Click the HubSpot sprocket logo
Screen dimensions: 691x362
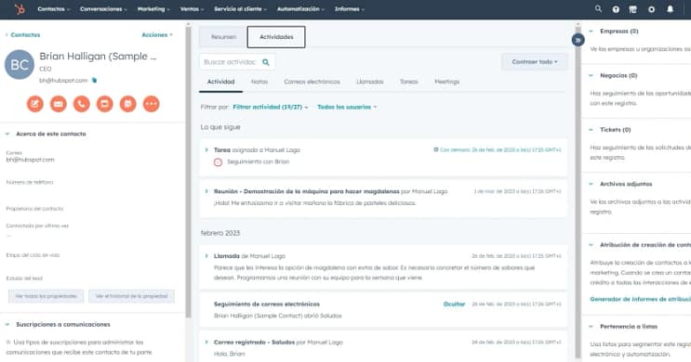click(x=20, y=8)
